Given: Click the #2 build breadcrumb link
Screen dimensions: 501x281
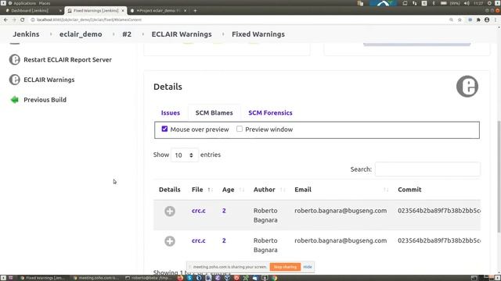Looking at the screenshot, I should pos(127,34).
